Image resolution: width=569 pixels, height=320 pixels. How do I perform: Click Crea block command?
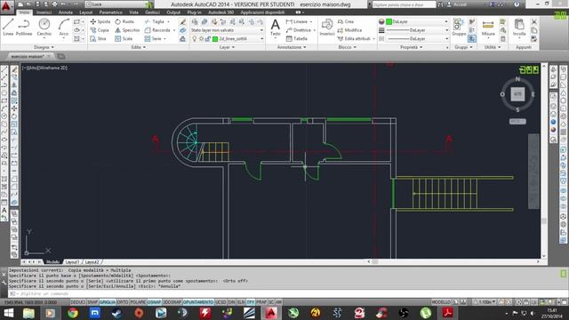346,21
